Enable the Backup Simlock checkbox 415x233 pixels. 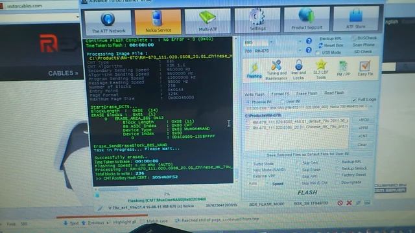click(337, 168)
